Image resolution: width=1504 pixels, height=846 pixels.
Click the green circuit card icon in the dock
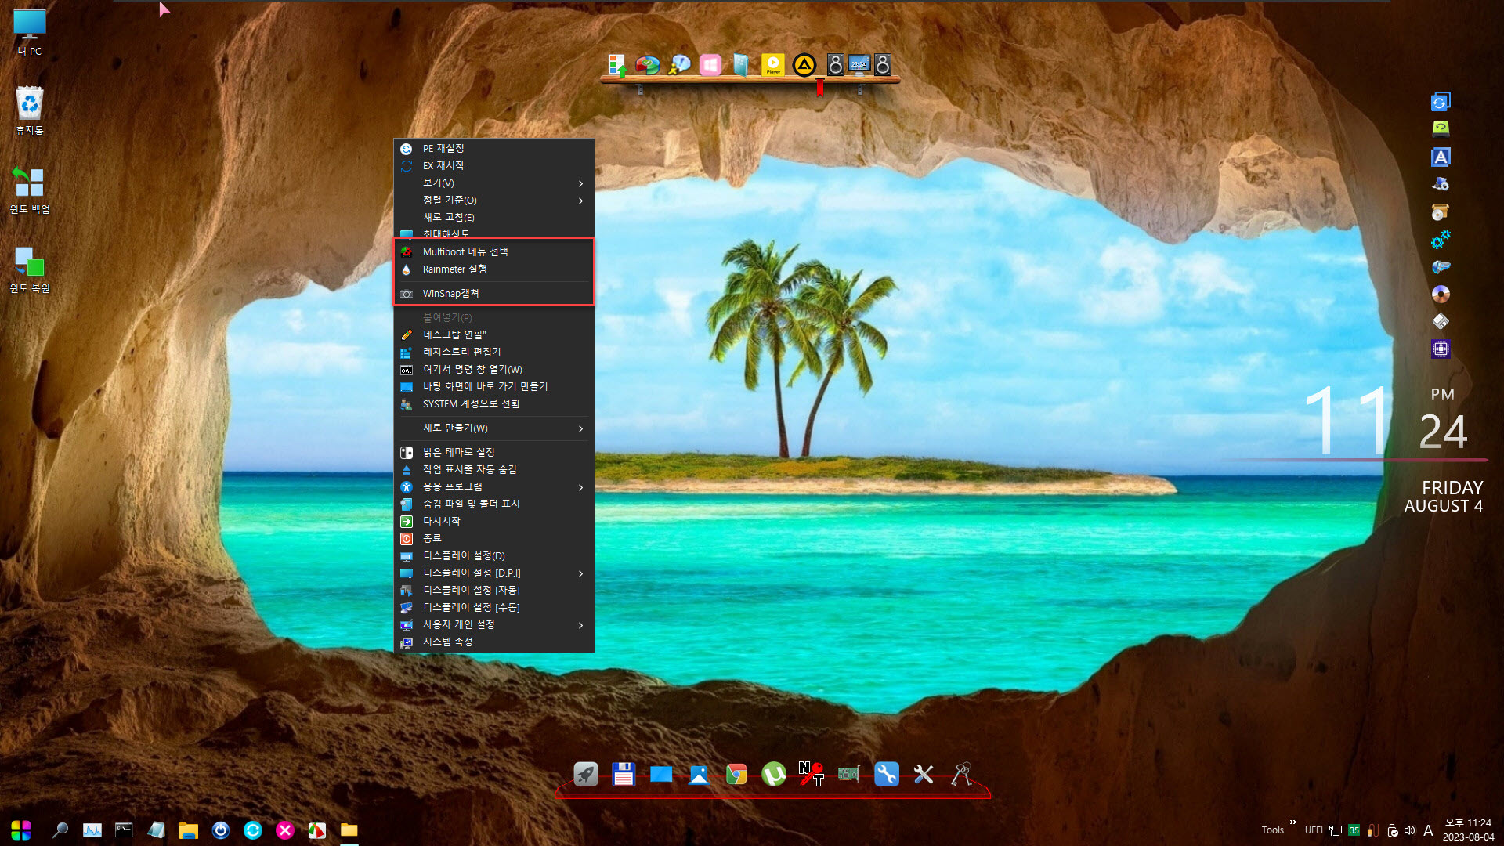coord(849,775)
